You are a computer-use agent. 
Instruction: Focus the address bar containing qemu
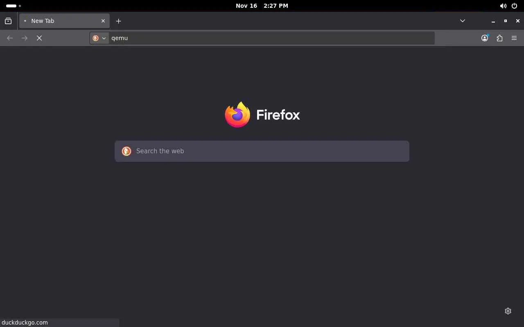[271, 38]
